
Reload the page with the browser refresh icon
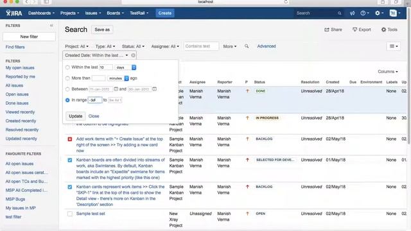pyautogui.click(x=286, y=2)
